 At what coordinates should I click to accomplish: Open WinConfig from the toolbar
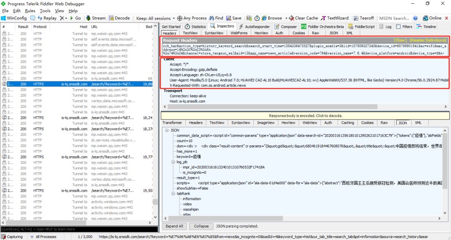click(x=14, y=18)
